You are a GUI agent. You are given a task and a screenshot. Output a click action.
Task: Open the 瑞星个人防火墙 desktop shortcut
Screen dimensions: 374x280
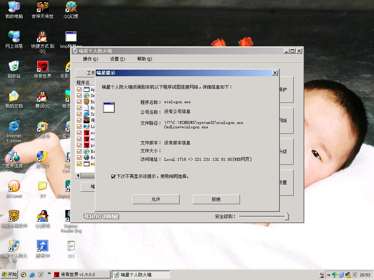(x=14, y=246)
